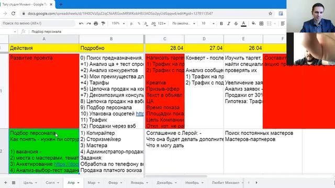Select column B header
335x188 pixels.
coord(111,39)
